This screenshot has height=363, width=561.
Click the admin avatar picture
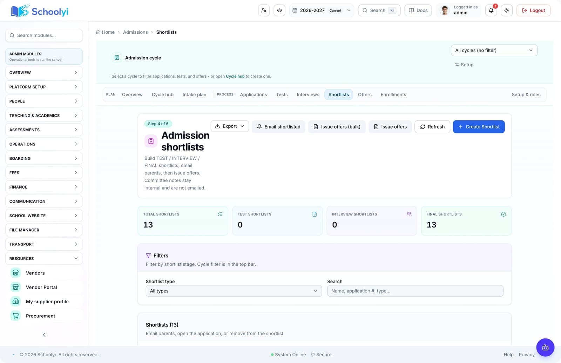click(x=445, y=11)
